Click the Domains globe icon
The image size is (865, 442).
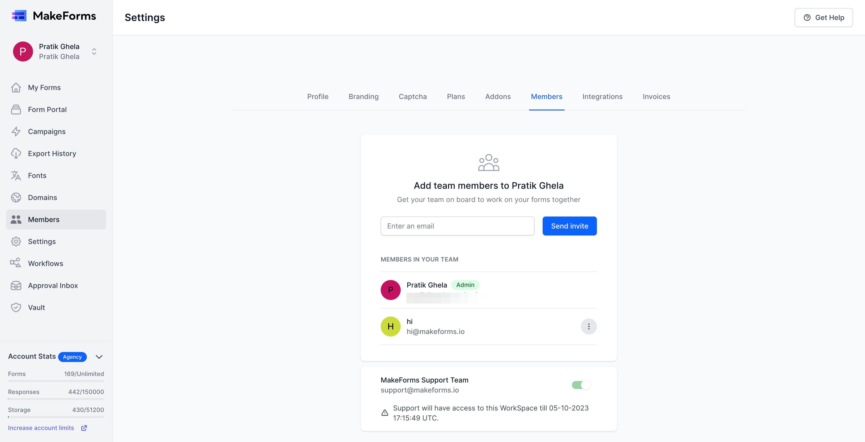16,197
